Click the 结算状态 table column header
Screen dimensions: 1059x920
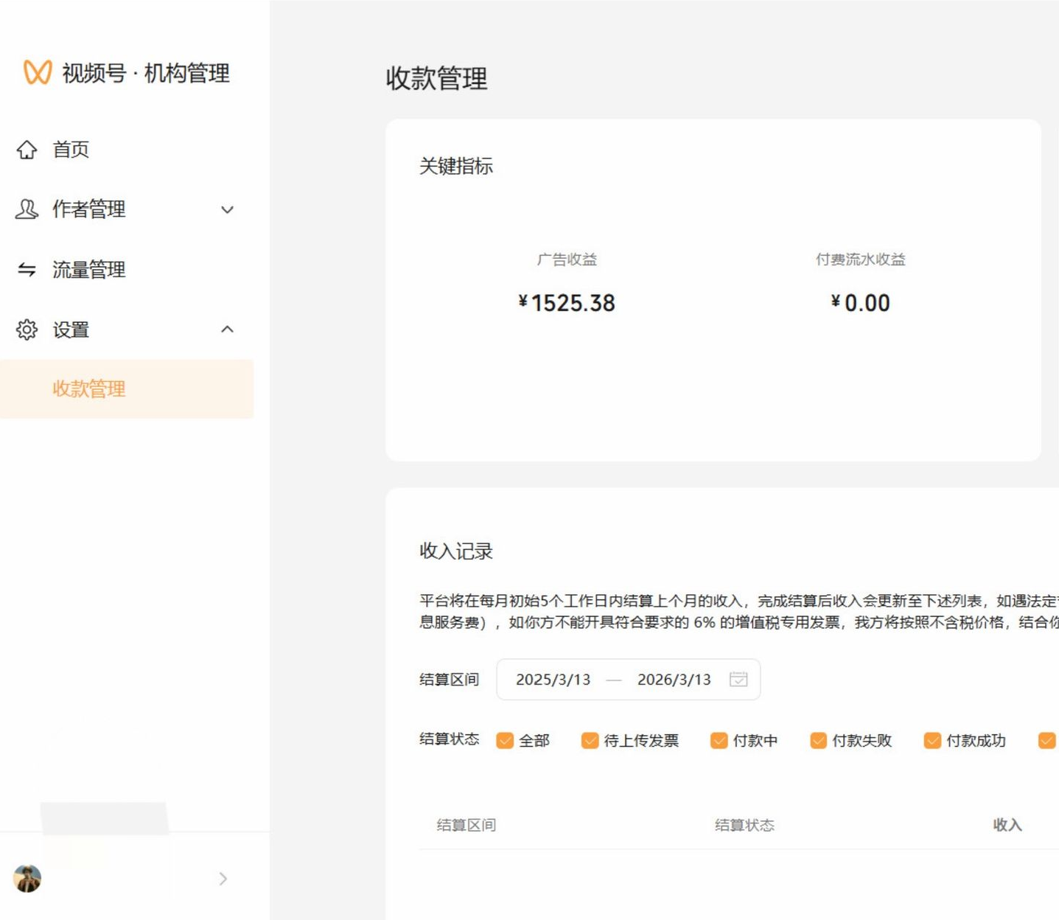point(744,825)
